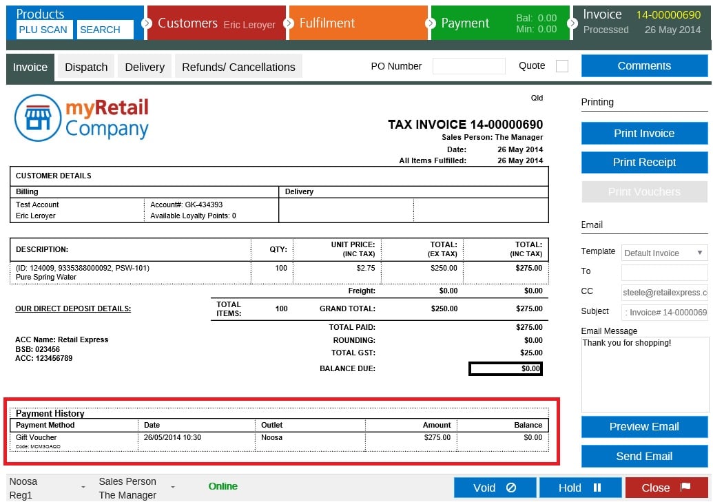Image resolution: width=713 pixels, height=502 pixels.
Task: Click the TOTAL GST $25.00 value
Action: click(531, 353)
